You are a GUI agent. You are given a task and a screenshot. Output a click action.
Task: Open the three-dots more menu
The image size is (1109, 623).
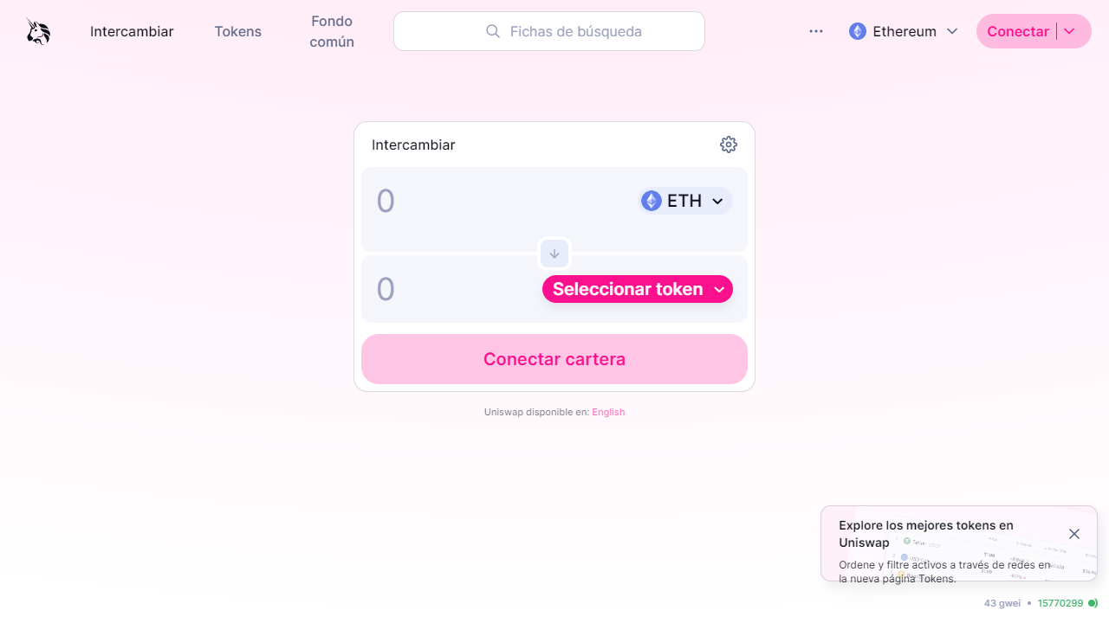816,31
